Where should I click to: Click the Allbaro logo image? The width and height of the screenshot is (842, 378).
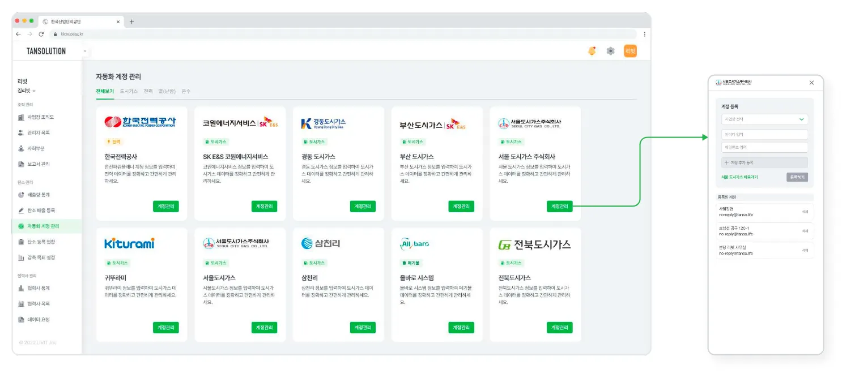click(x=414, y=244)
